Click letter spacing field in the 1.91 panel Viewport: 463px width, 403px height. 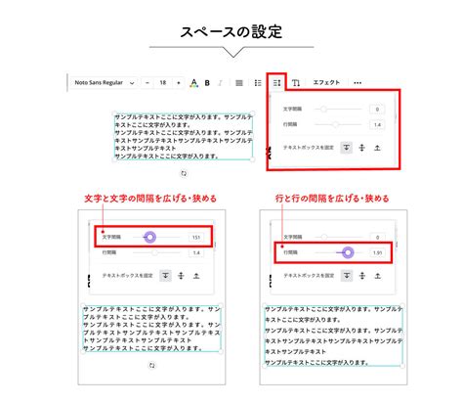tap(377, 237)
